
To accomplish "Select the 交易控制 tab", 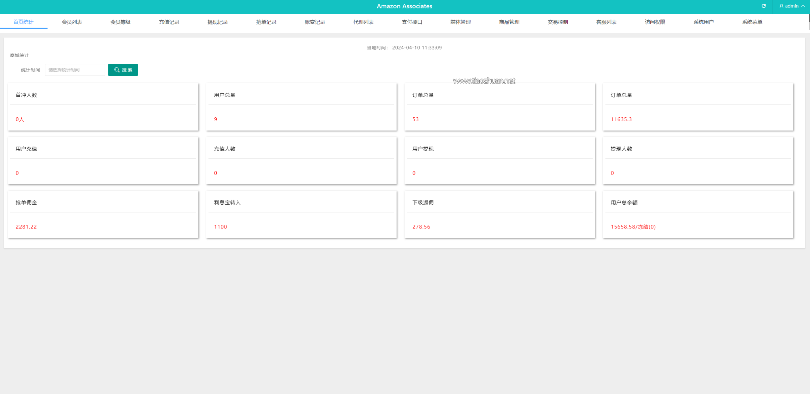I will 558,22.
